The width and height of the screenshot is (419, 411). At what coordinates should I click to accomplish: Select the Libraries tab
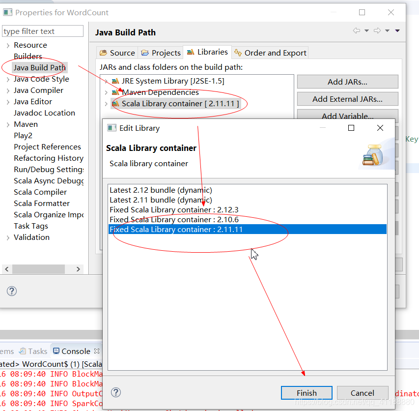click(x=207, y=52)
